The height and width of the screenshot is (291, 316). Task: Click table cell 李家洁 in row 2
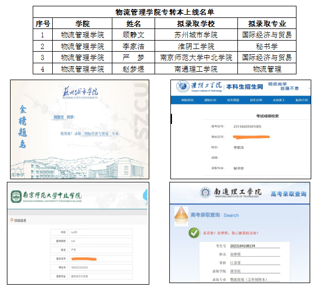coord(133,46)
